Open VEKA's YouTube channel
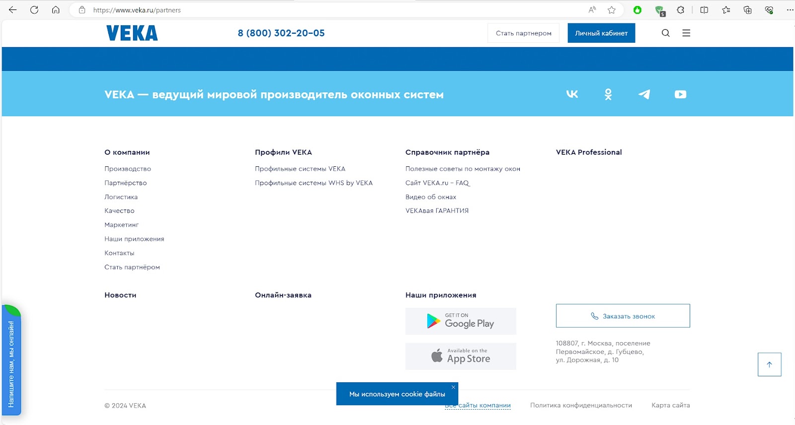The height and width of the screenshot is (425, 795). 681,94
